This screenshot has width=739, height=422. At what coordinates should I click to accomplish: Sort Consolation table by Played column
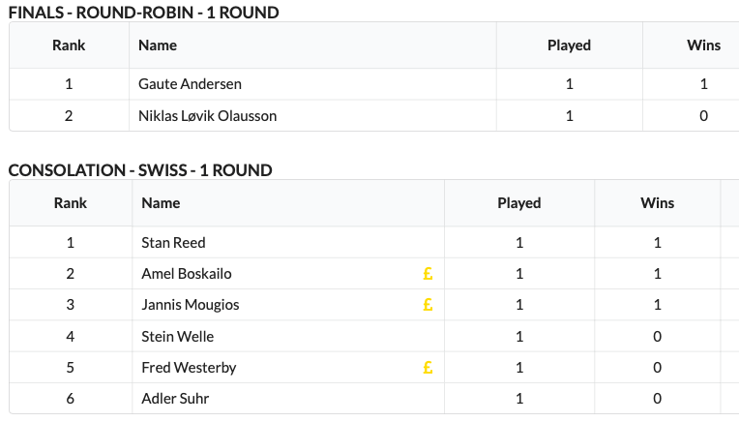518,203
